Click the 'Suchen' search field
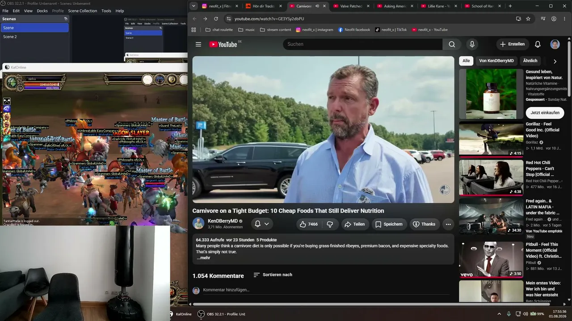 click(x=362, y=44)
